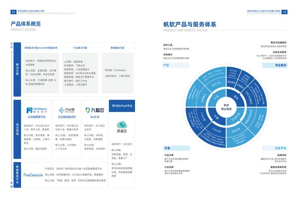Click the 品牌活动 segment of the wheel
Screen dimensions: 298x202
[x=236, y=130]
